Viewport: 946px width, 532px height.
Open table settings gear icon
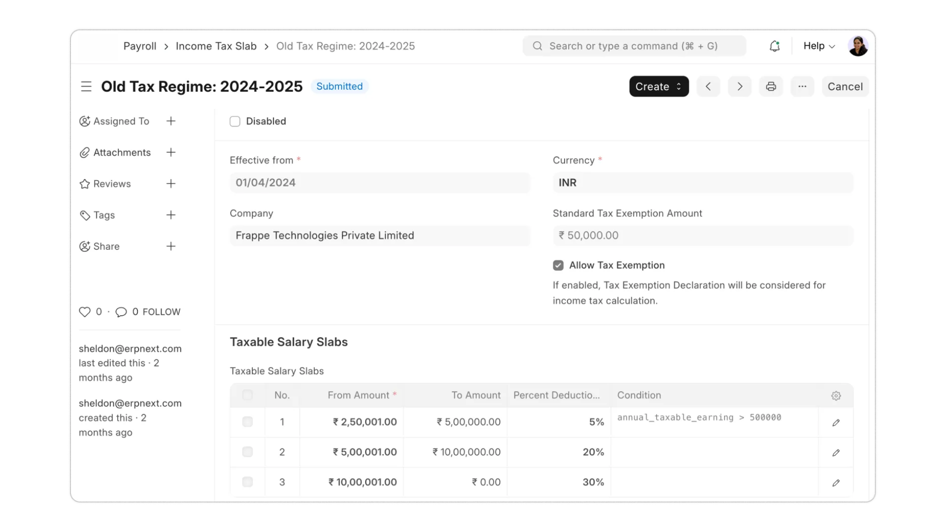pyautogui.click(x=836, y=396)
